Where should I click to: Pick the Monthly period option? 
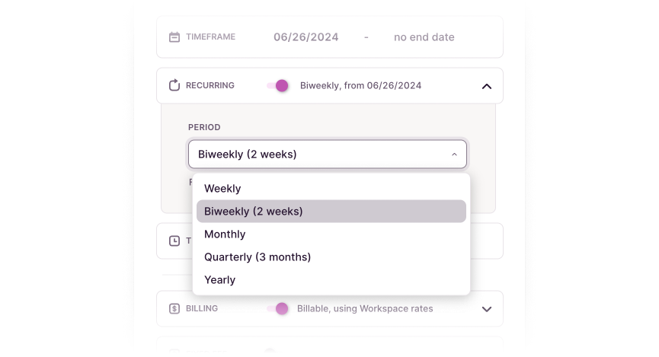[x=225, y=234]
